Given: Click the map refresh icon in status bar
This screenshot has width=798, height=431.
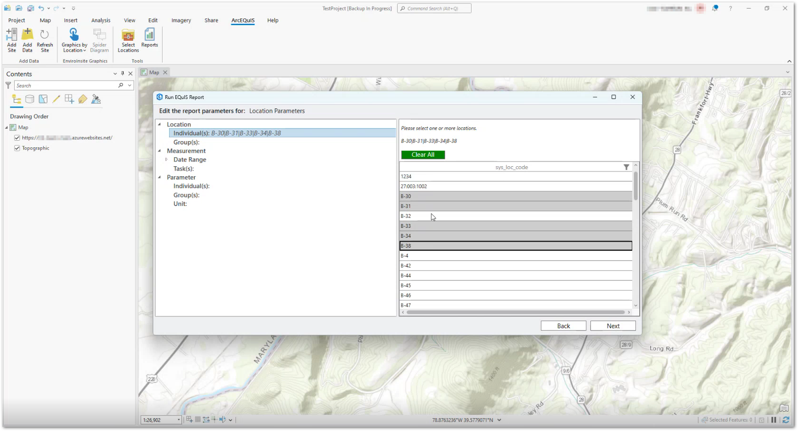Looking at the screenshot, I should pos(786,420).
